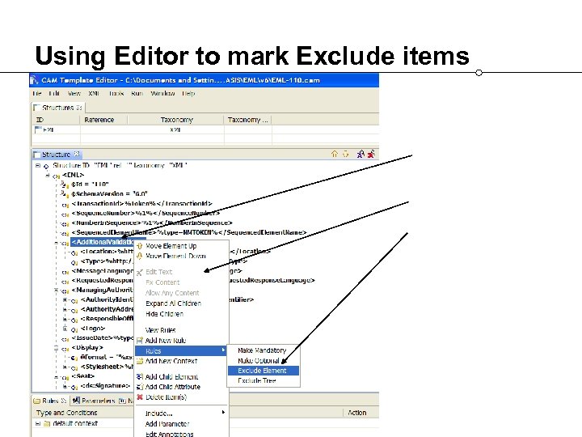Click the orange up-arrow icon in Structure toolbar
Image resolution: width=582 pixels, height=437 pixels.
pos(335,154)
